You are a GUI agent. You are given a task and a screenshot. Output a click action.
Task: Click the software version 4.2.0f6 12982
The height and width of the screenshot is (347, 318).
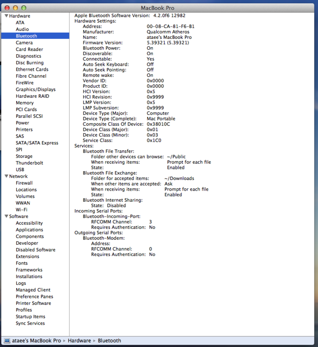pos(169,15)
